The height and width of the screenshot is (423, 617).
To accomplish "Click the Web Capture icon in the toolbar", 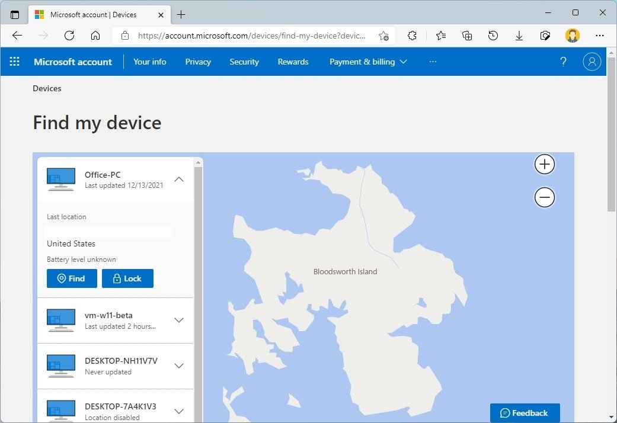I will 545,36.
